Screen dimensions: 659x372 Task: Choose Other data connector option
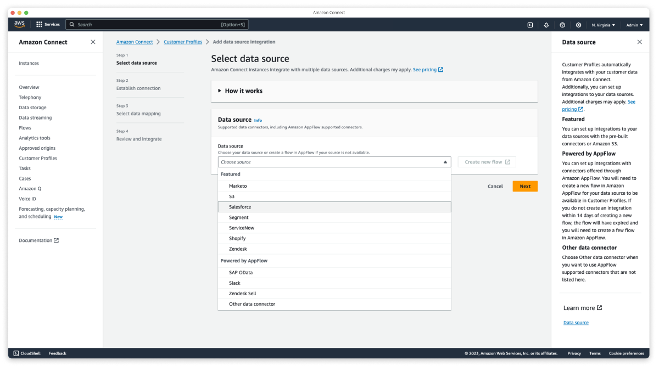tap(252, 304)
